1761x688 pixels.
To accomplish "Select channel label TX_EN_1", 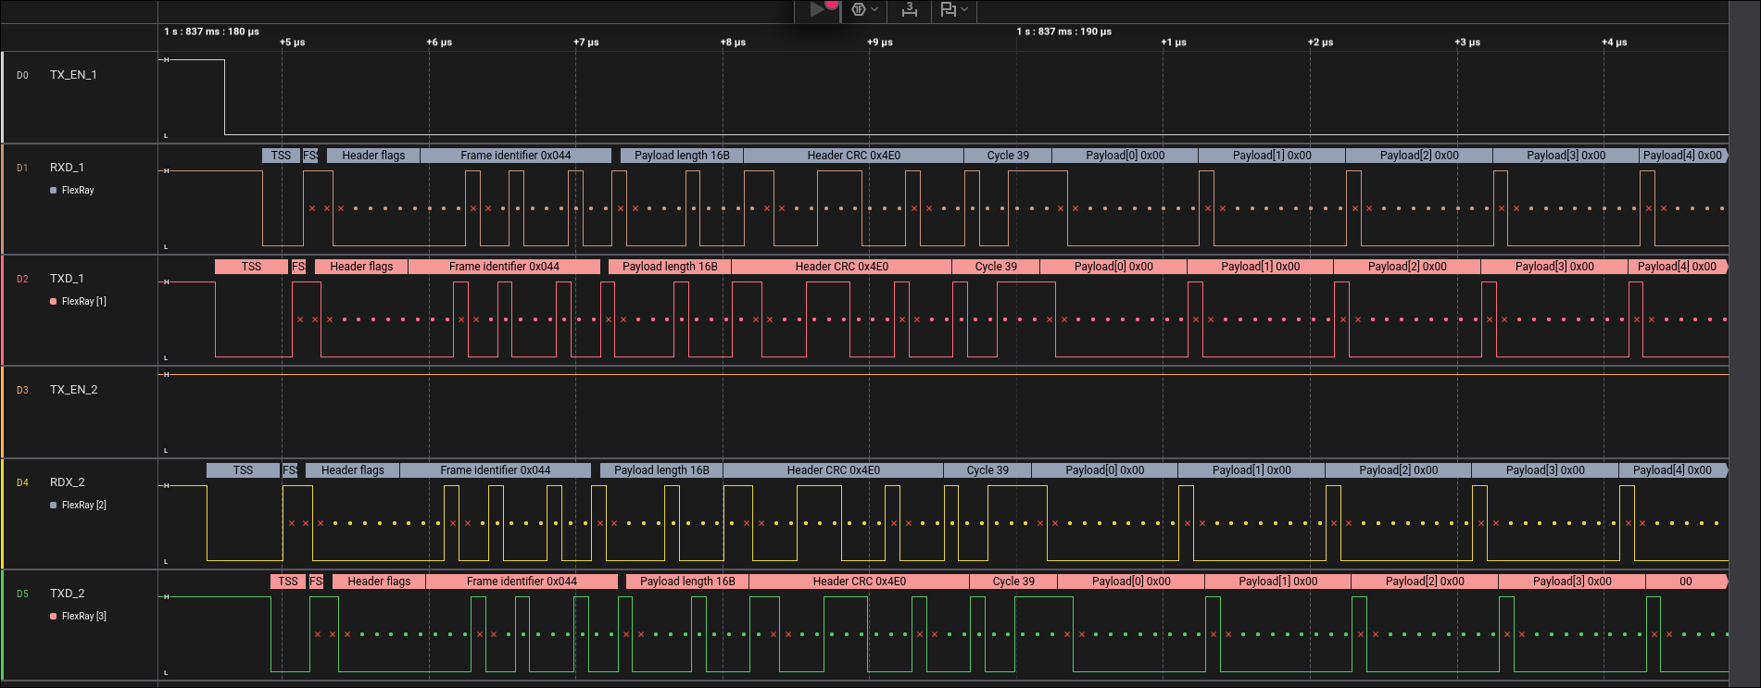I will pos(73,75).
